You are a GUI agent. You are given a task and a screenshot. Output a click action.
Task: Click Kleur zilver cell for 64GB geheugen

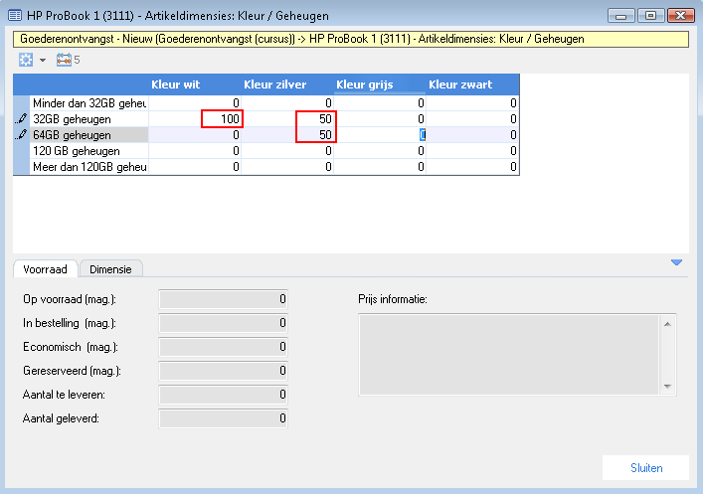(x=287, y=135)
